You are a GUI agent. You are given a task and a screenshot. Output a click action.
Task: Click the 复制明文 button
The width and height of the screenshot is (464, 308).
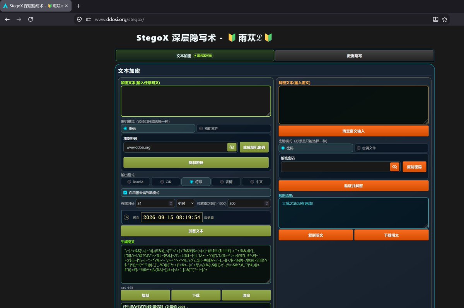tap(316, 235)
